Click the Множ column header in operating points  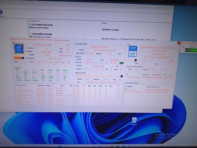click(x=49, y=86)
